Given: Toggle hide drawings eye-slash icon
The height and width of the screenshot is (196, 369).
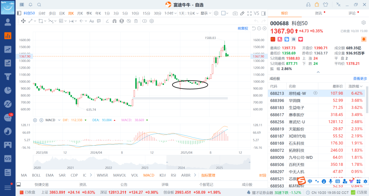Looking at the screenshot, I should pos(129,21).
